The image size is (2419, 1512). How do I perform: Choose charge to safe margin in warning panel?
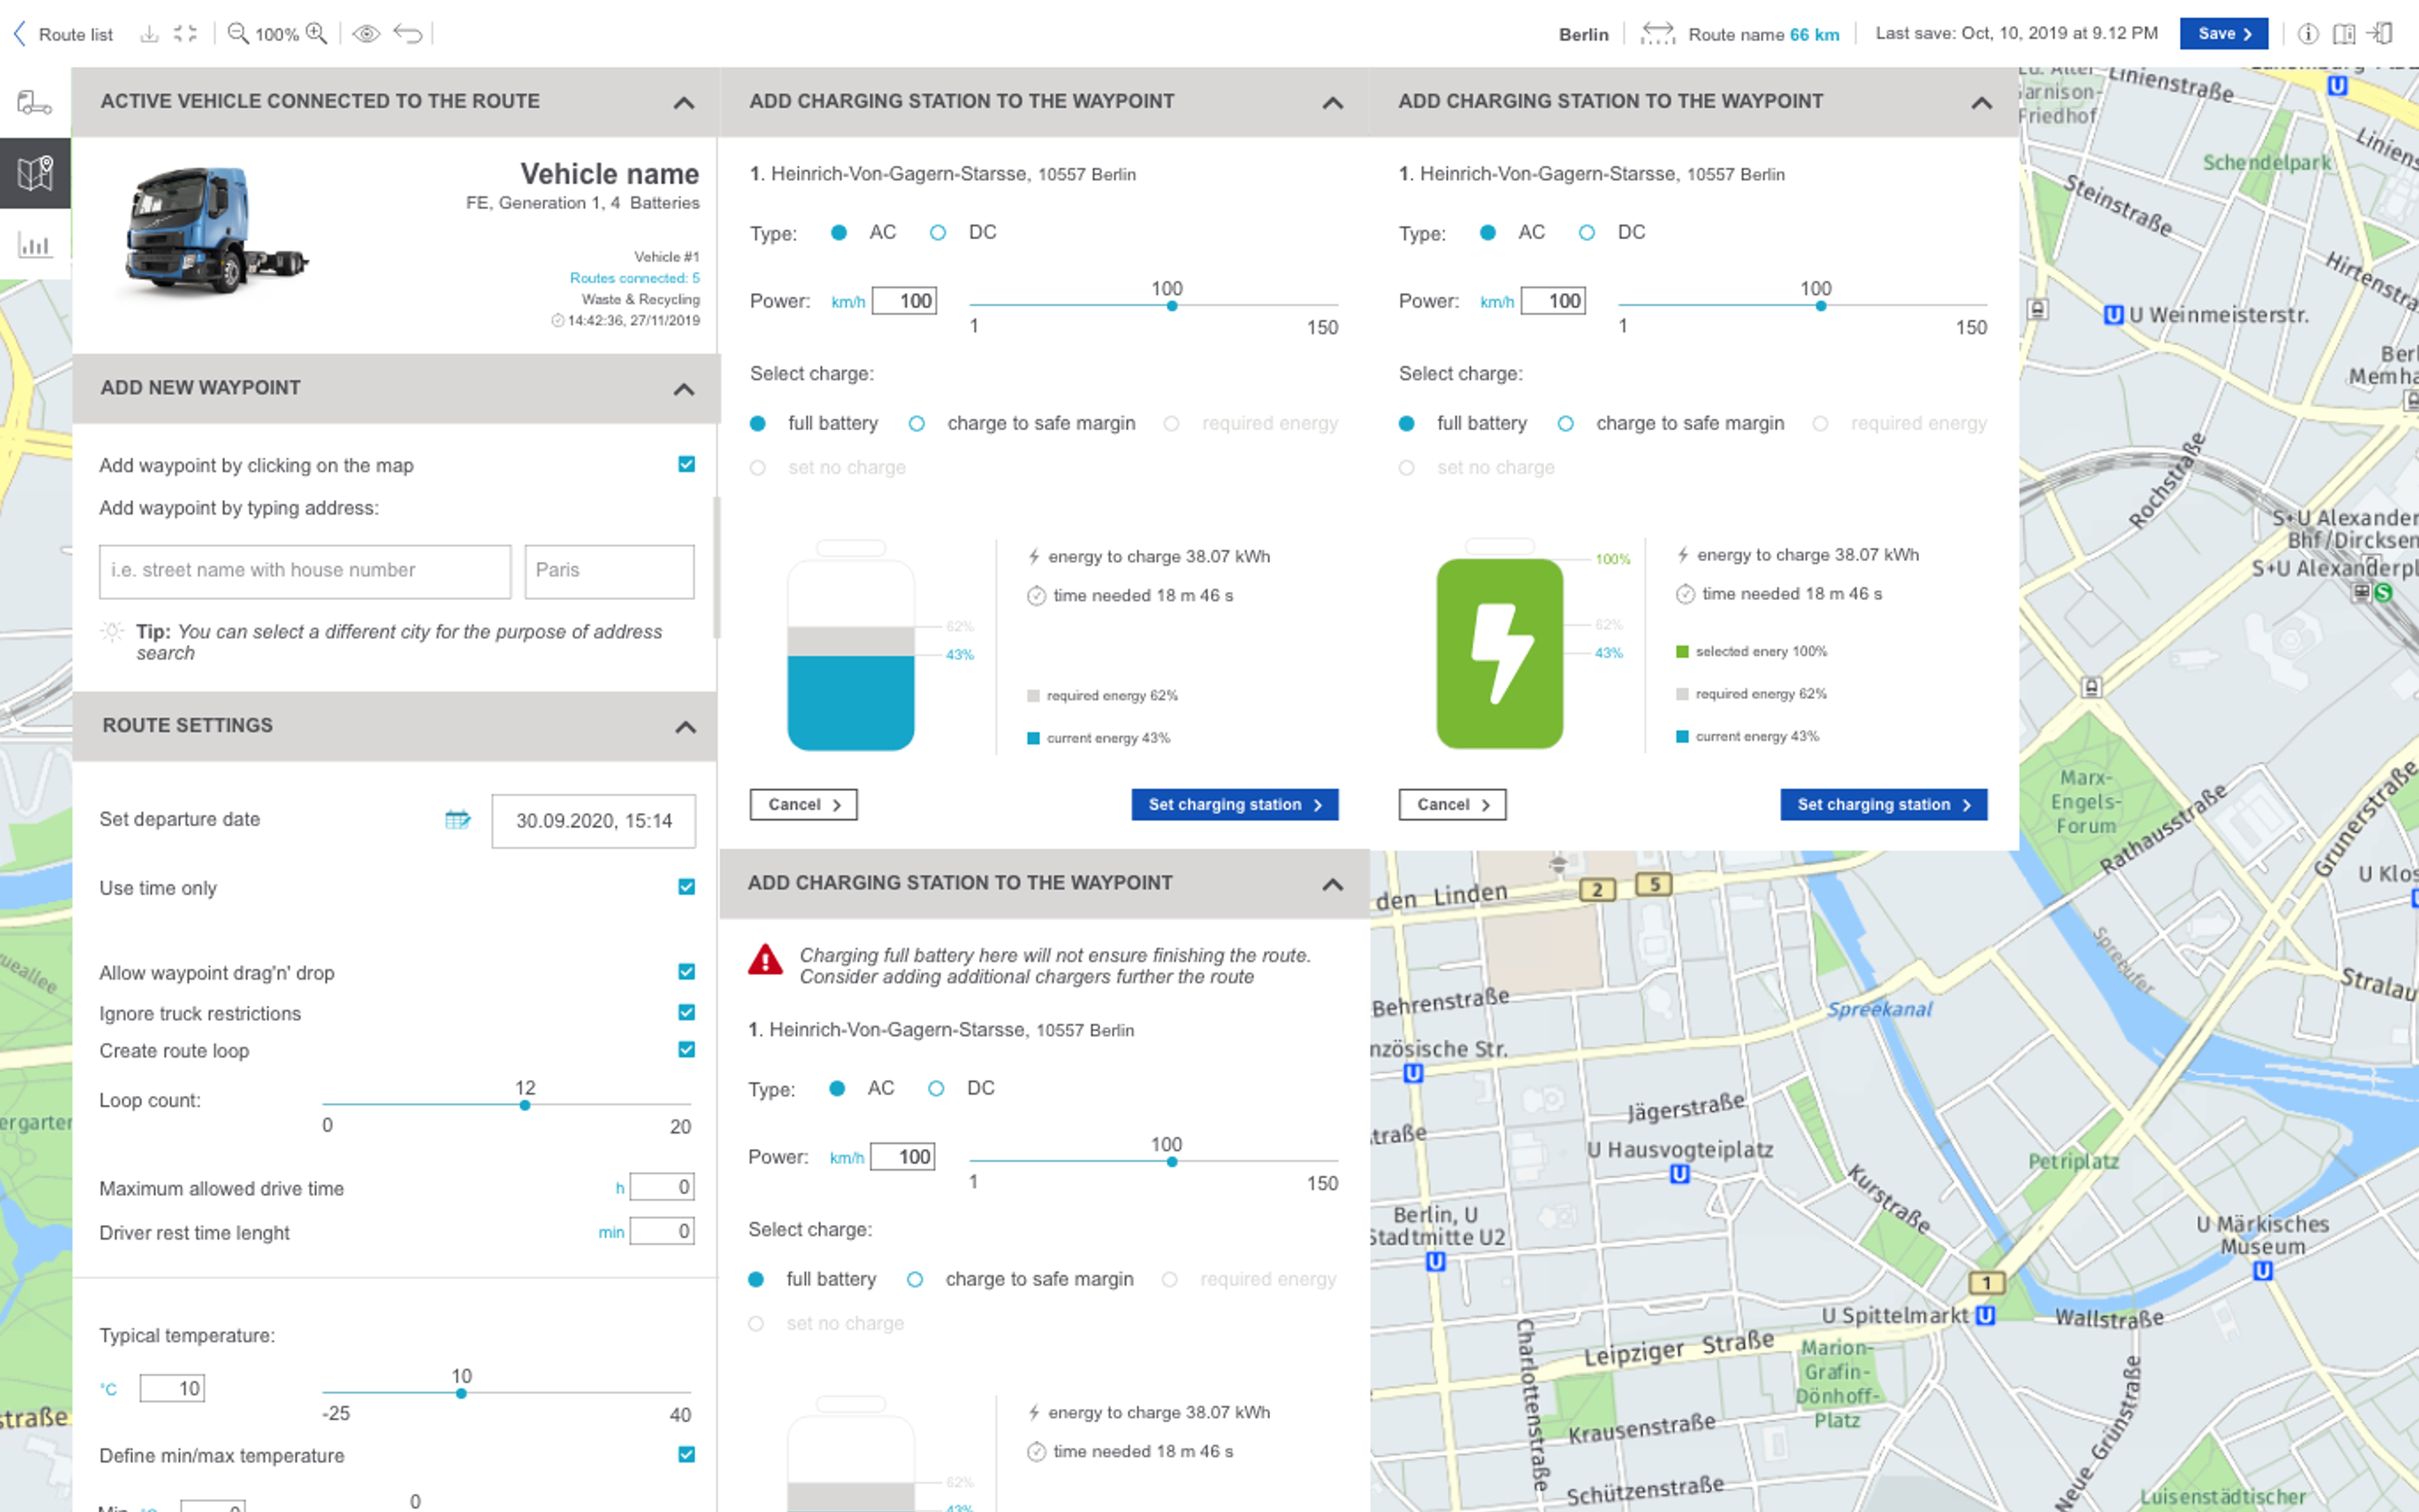(x=915, y=1280)
